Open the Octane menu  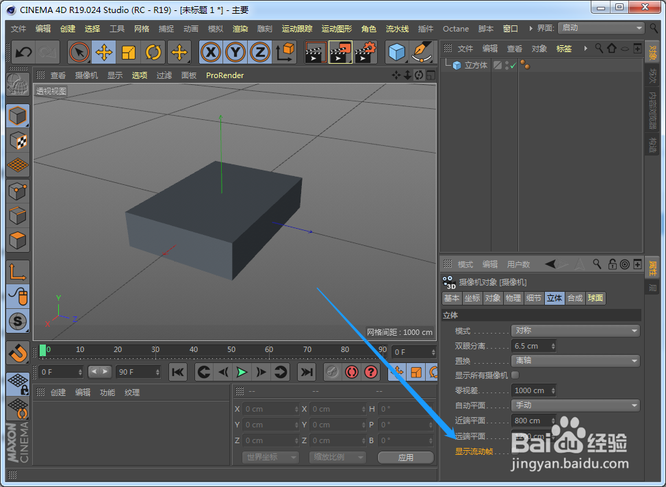(x=456, y=29)
